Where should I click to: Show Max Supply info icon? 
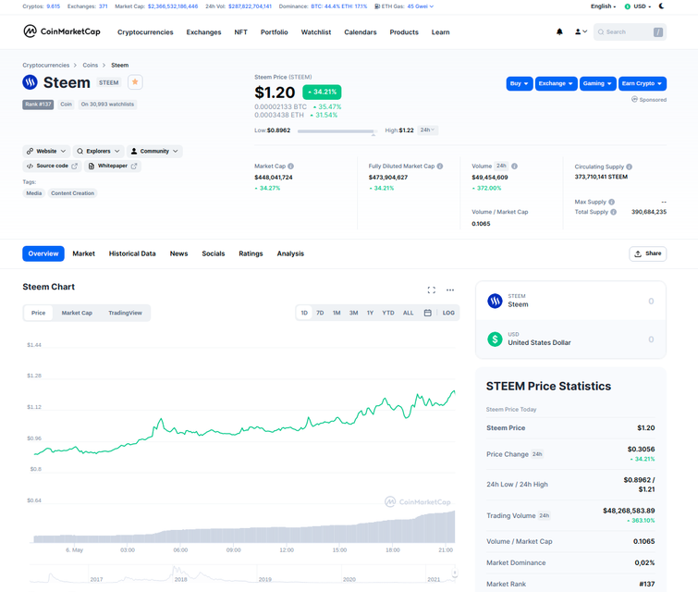612,202
